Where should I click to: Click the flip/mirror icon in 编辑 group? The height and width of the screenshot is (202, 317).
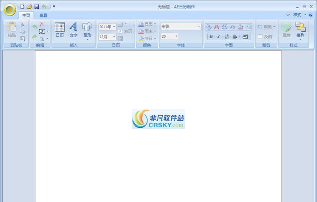tap(42, 39)
